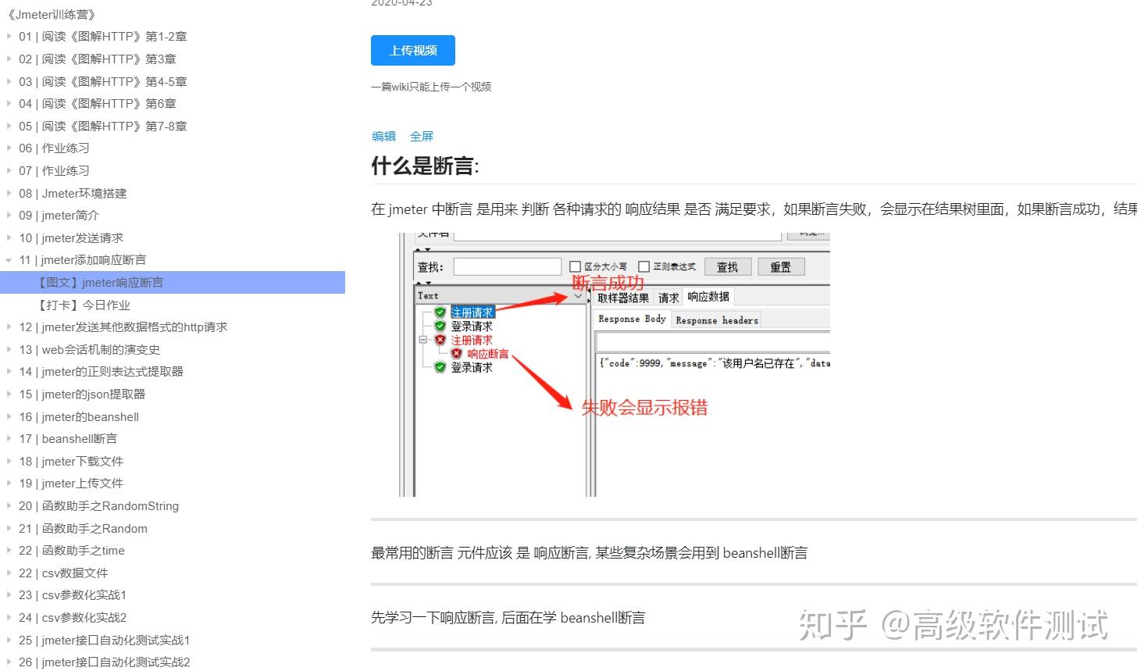Click the 全屏 link
This screenshot has height=671, width=1137.
click(x=422, y=136)
